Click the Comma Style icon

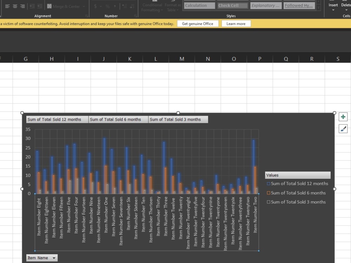click(115, 6)
